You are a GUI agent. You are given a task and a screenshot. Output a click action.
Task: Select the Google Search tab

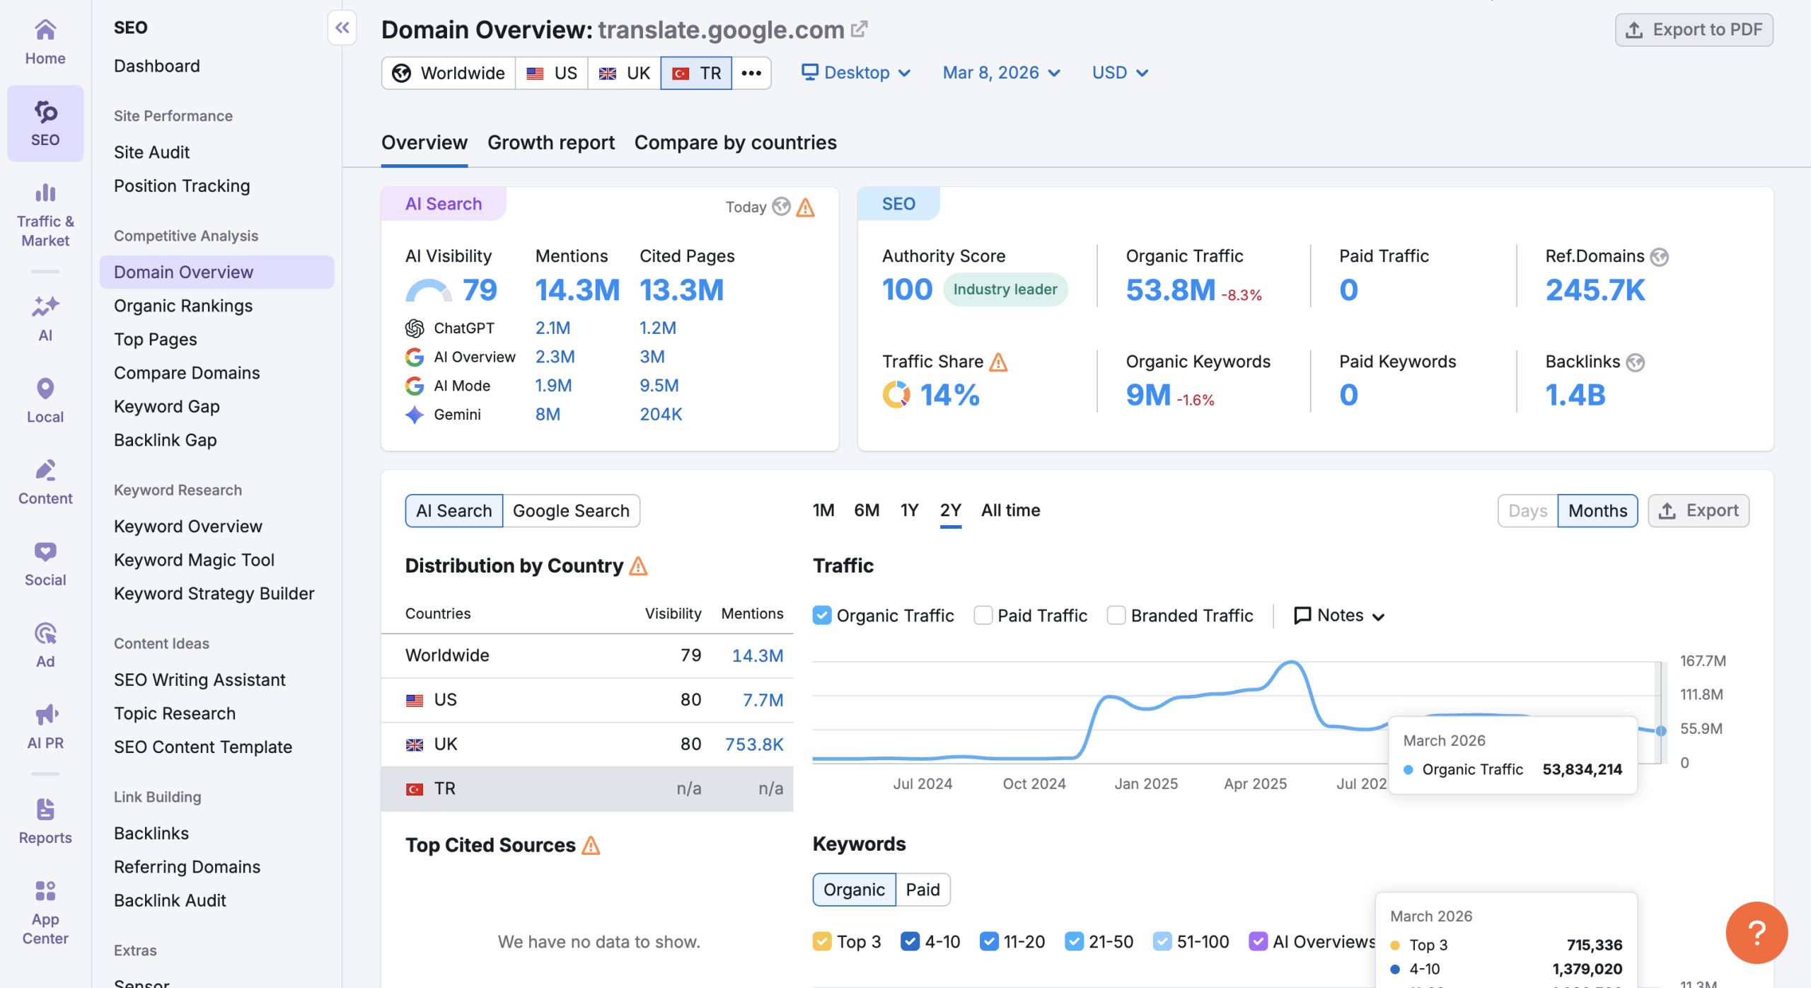tap(570, 511)
